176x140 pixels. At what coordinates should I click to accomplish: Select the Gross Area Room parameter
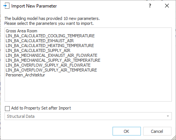[x=22, y=31]
